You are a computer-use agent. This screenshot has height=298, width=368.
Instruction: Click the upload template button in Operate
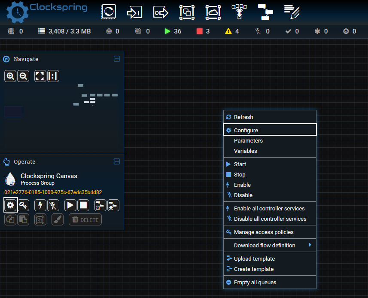tap(113, 205)
